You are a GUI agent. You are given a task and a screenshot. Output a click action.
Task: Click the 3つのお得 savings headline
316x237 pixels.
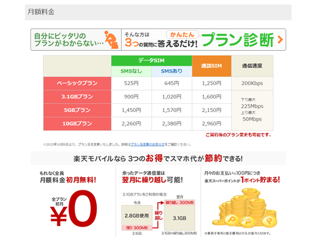click(158, 158)
